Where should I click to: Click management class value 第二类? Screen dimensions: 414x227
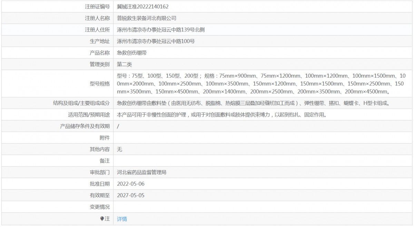pyautogui.click(x=125, y=65)
